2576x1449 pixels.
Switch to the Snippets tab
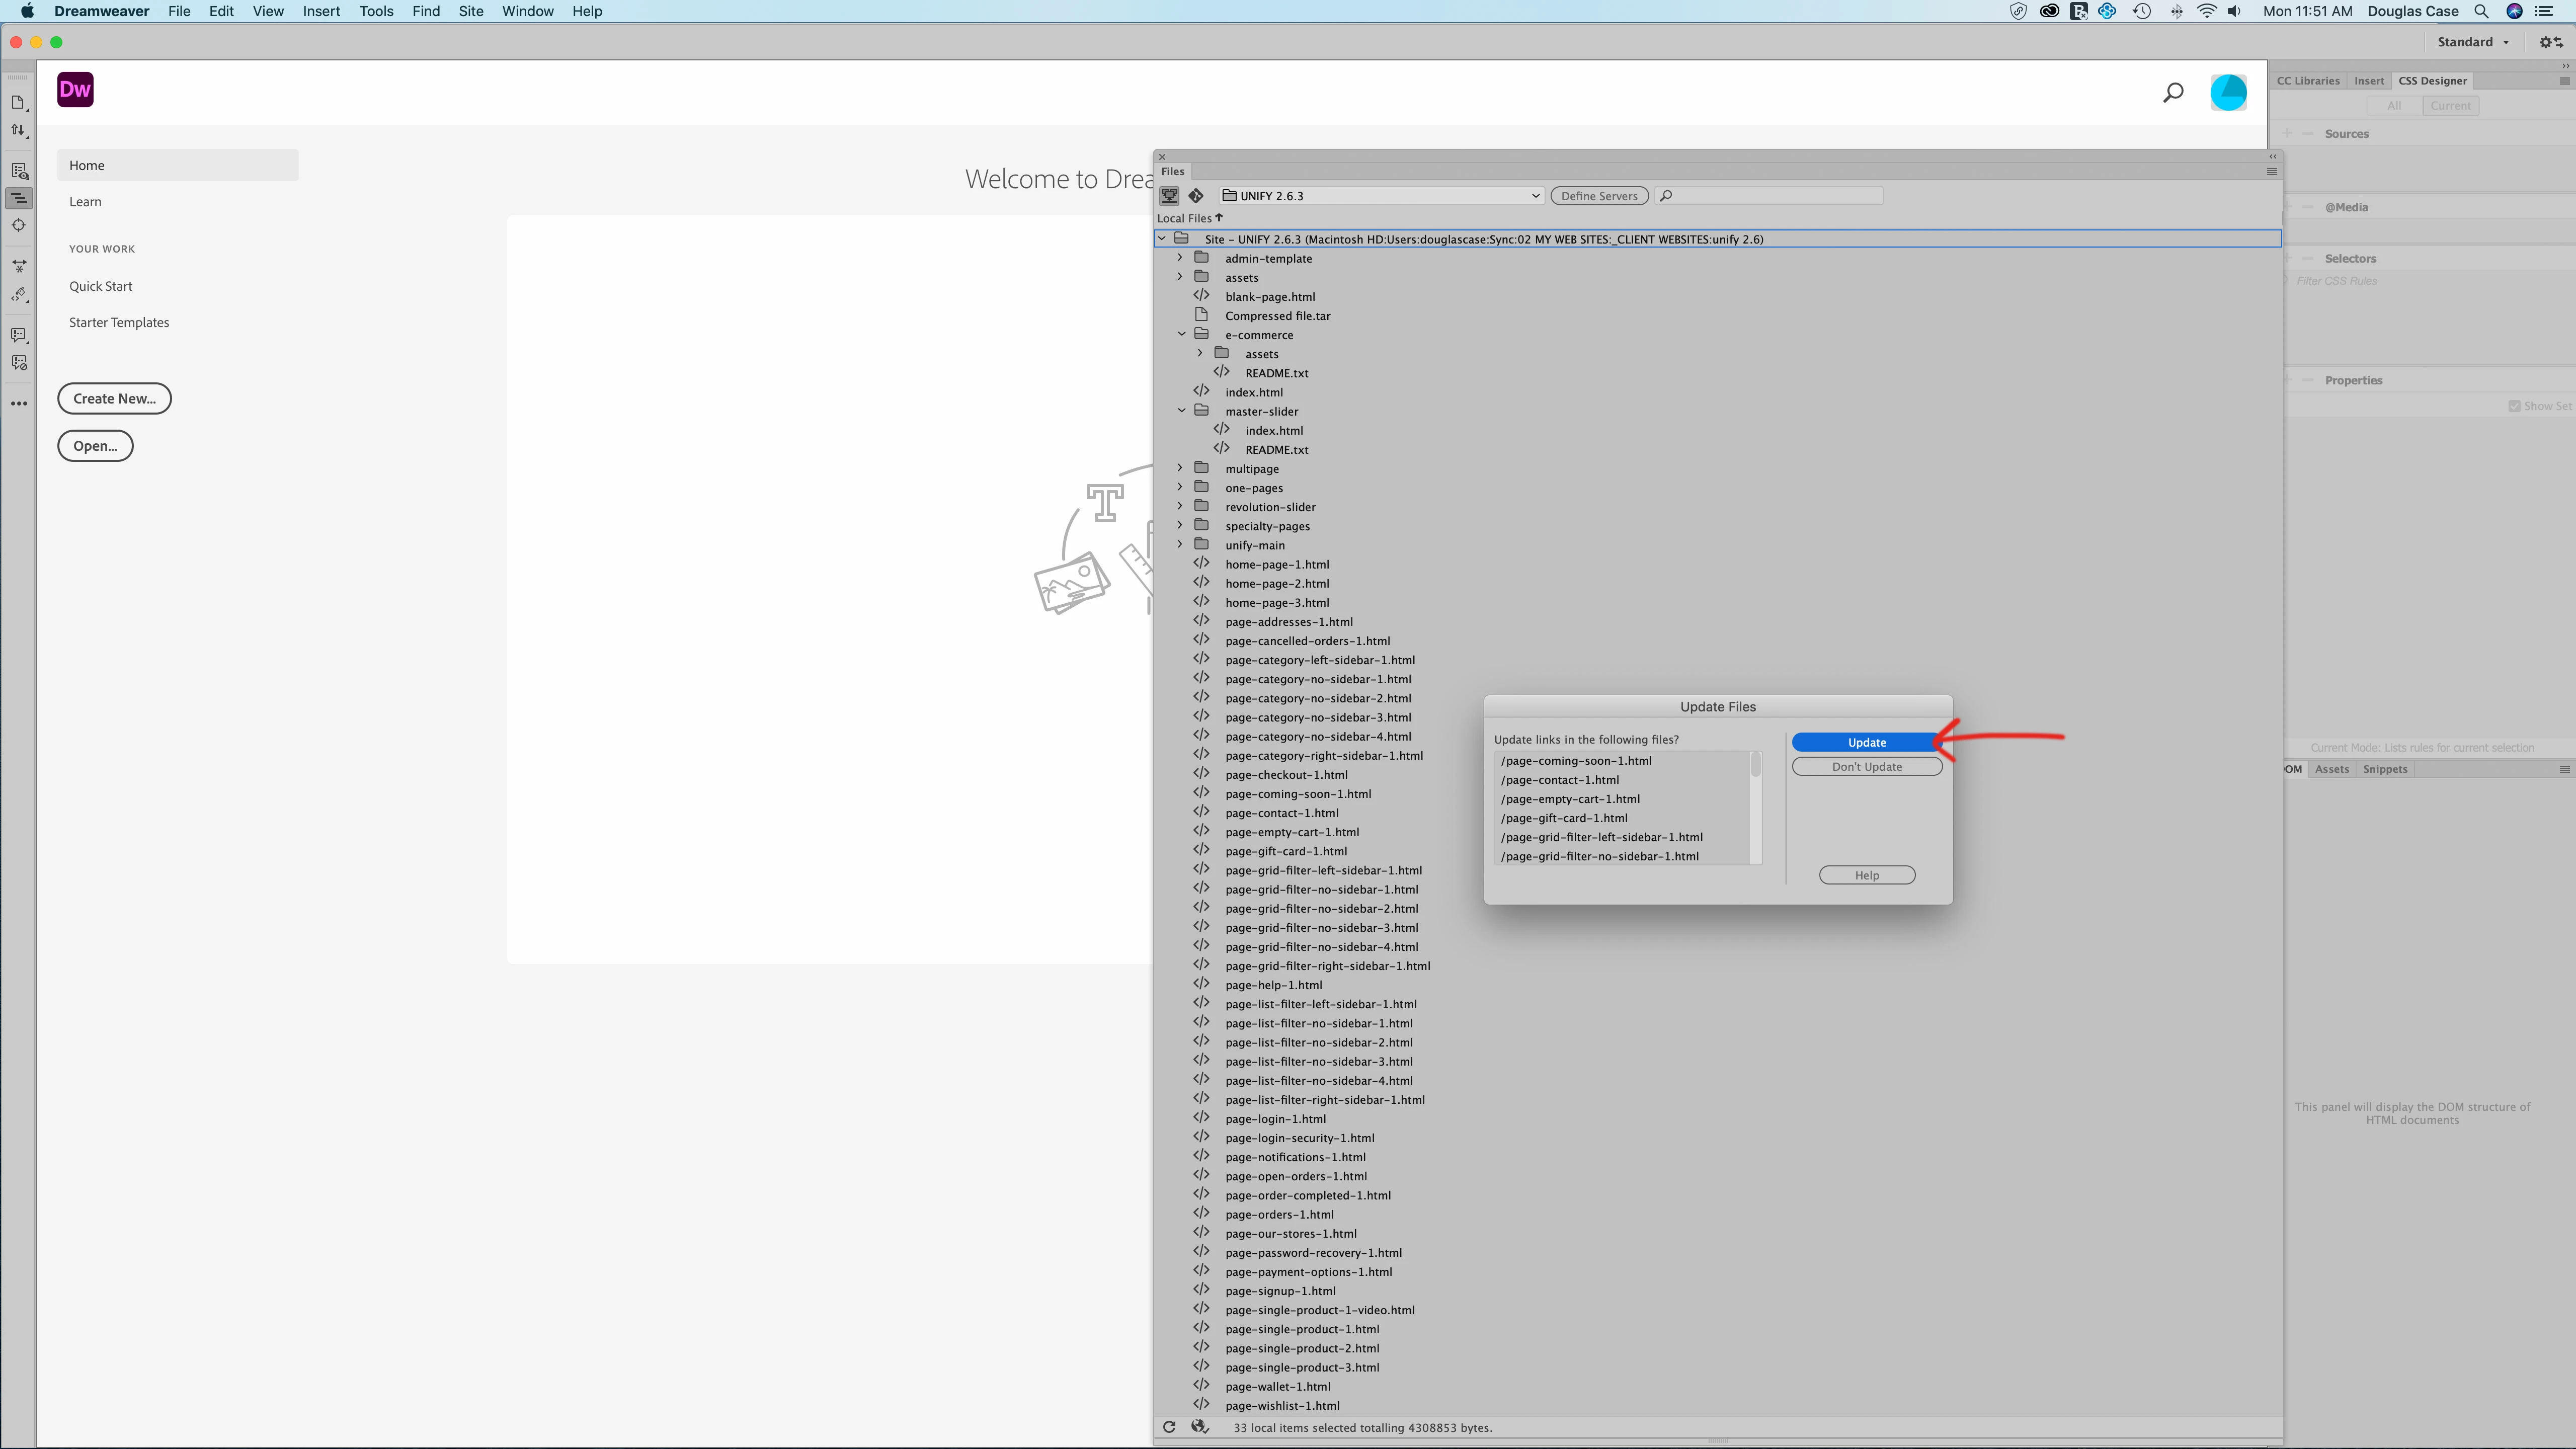pyautogui.click(x=2384, y=769)
